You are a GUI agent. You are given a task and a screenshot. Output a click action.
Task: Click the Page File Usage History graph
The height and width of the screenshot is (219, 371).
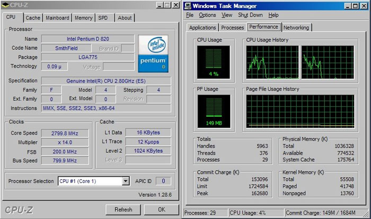pyautogui.click(x=301, y=111)
